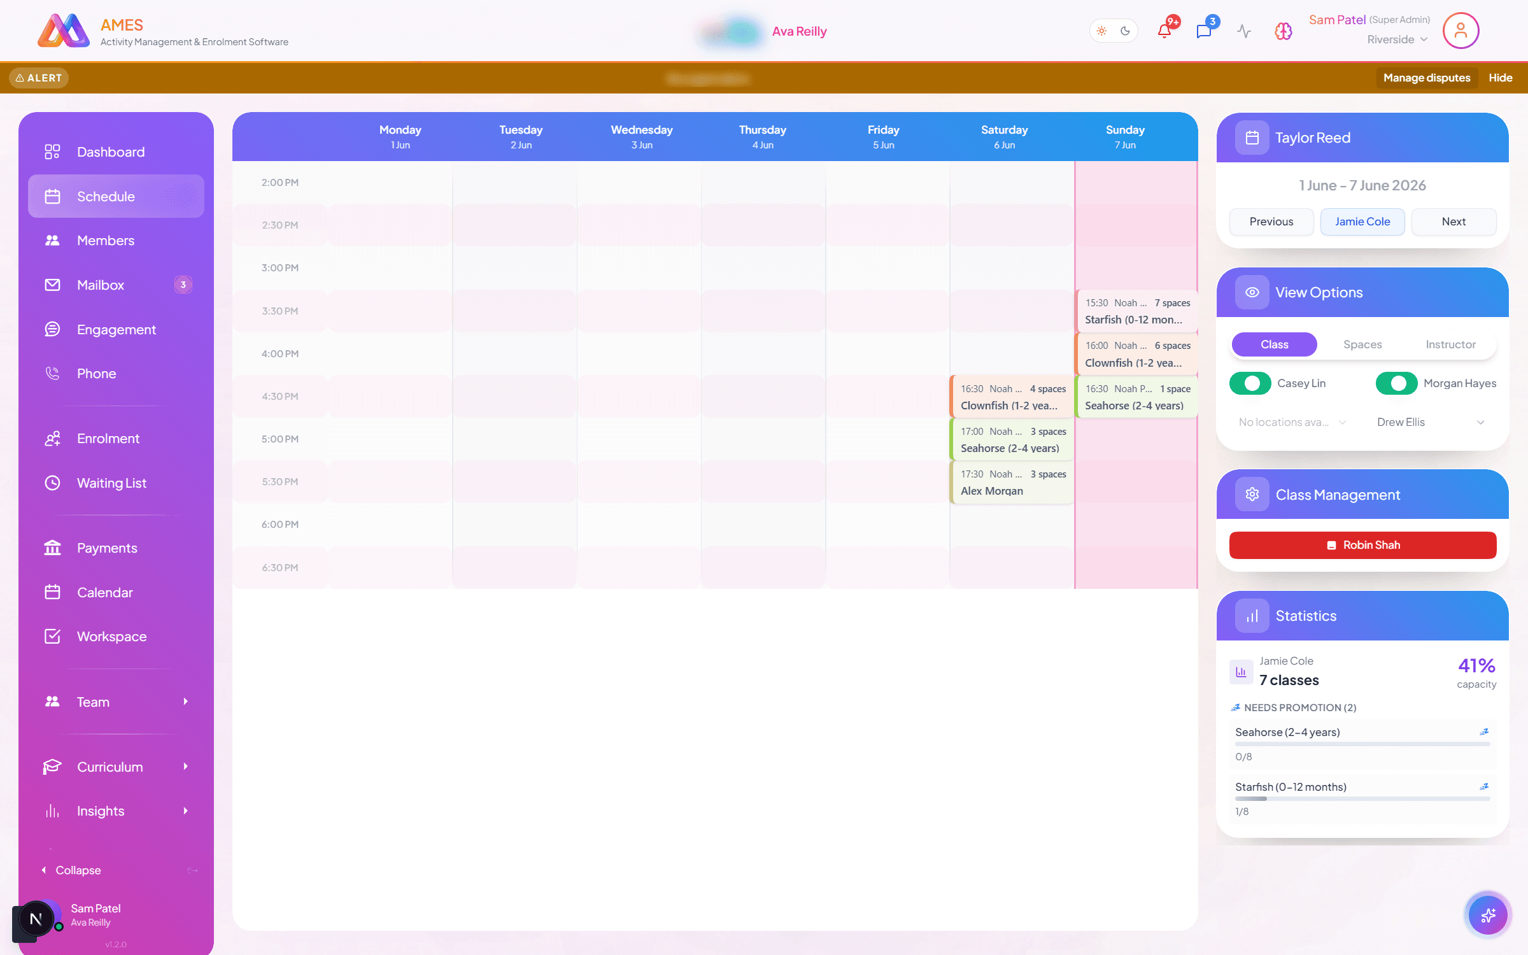This screenshot has height=955, width=1528.
Task: Click the AMES logo
Action: tap(63, 31)
